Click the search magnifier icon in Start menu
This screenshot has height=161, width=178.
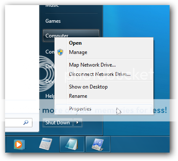(26, 122)
